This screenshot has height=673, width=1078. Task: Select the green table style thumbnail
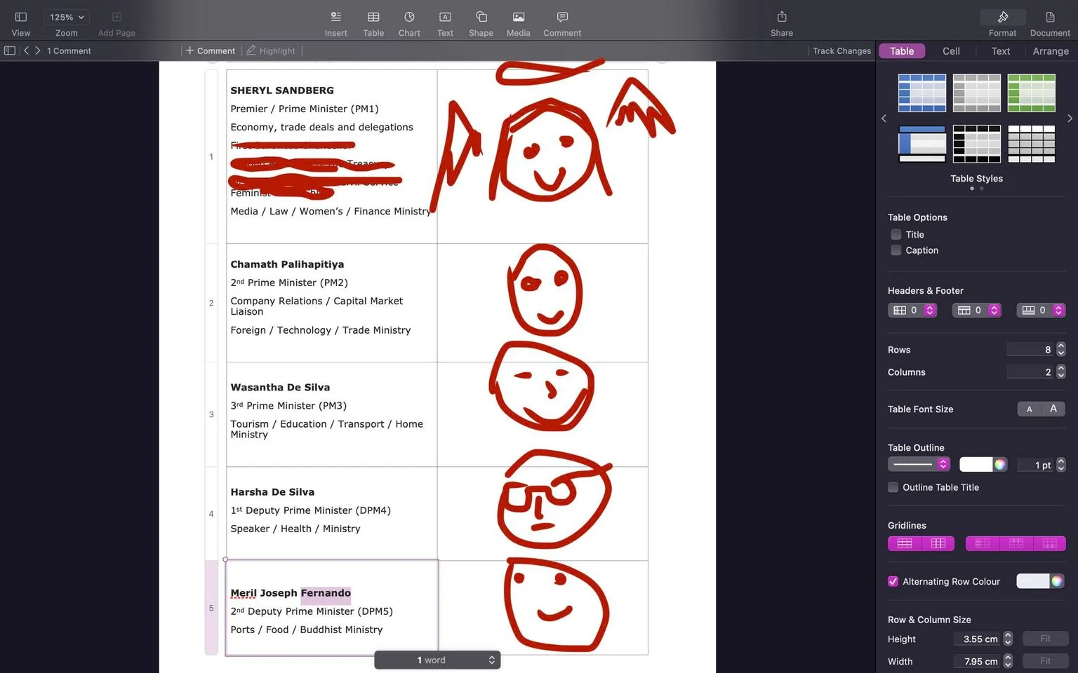[x=1031, y=93]
